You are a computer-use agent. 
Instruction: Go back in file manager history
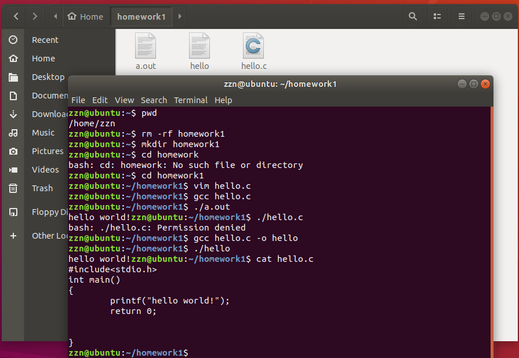click(16, 16)
